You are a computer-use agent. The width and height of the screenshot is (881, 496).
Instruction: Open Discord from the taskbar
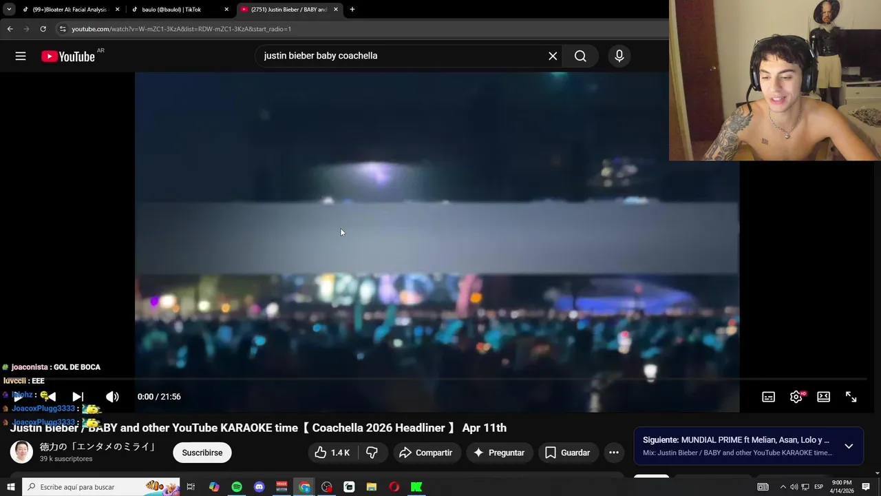pyautogui.click(x=259, y=487)
